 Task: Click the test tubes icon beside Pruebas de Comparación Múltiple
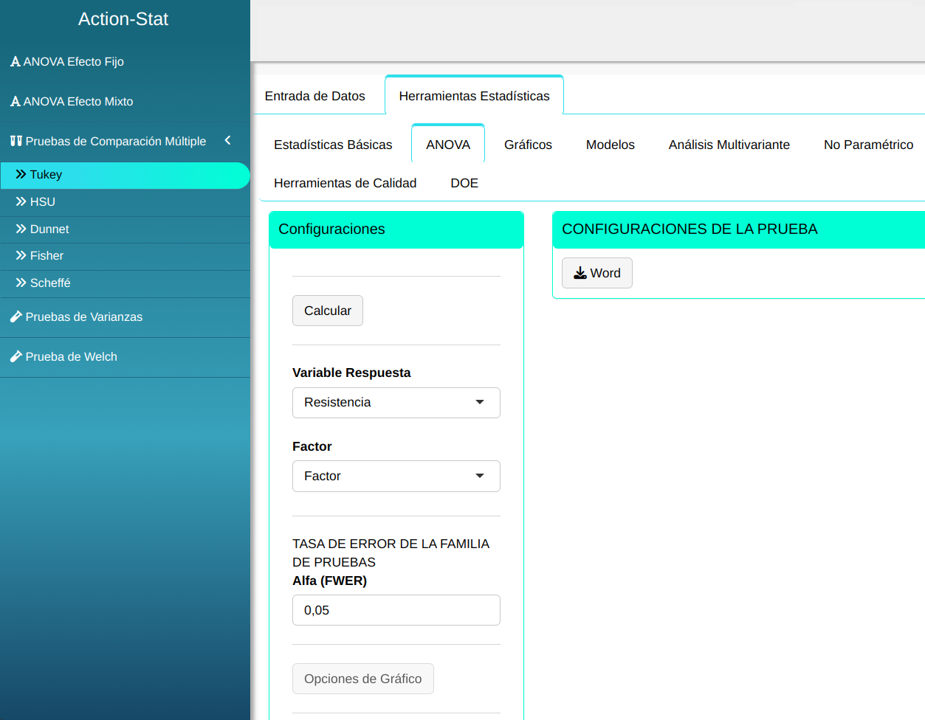click(x=16, y=141)
